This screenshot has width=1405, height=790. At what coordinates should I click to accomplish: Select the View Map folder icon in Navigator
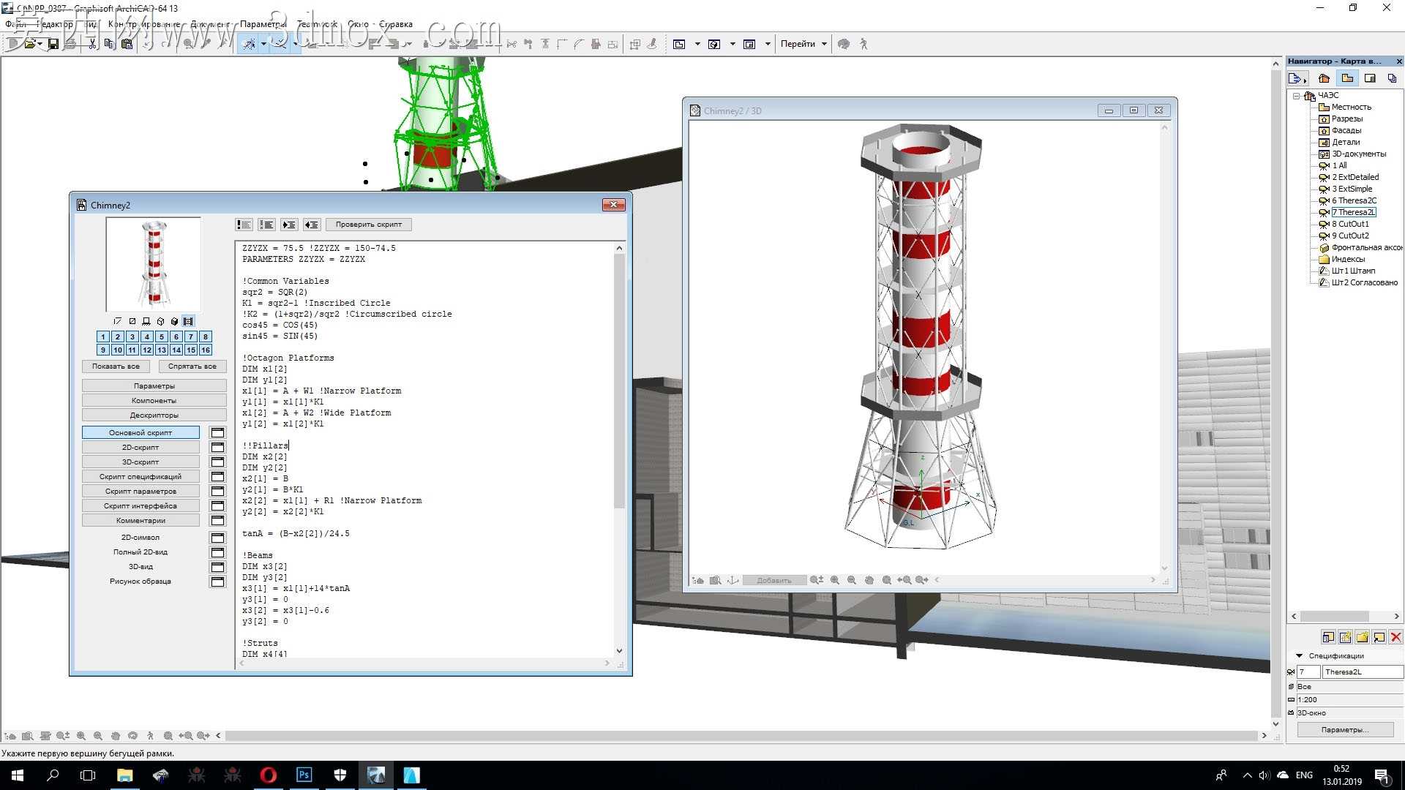(x=1347, y=78)
